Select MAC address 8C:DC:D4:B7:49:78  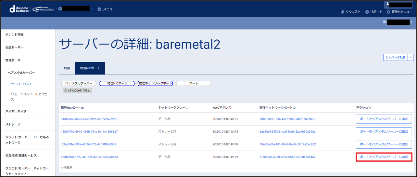click(x=225, y=144)
